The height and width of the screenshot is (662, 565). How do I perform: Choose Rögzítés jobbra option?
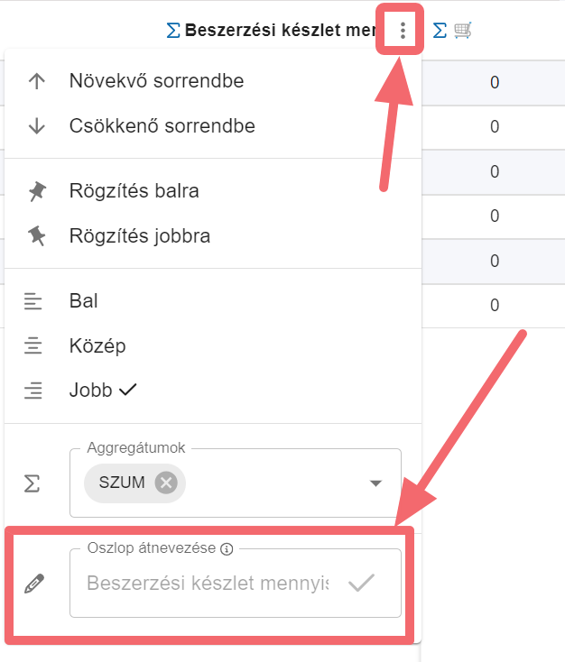pos(139,236)
